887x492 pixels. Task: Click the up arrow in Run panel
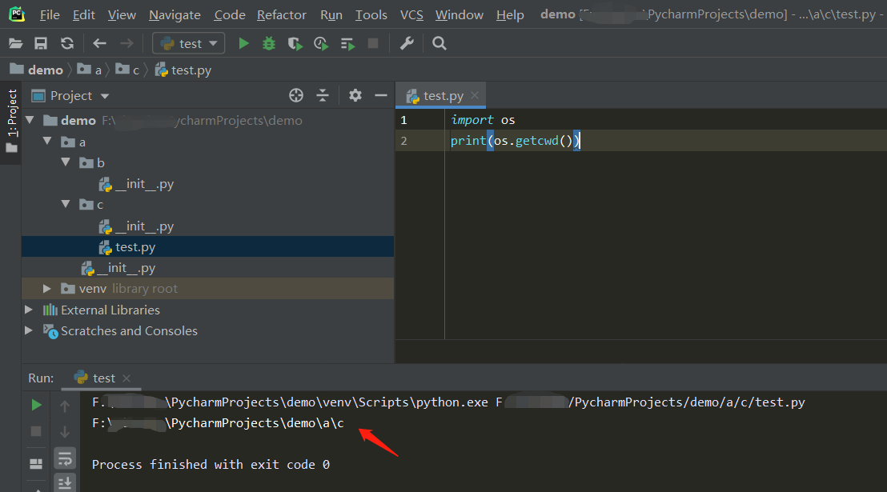pos(65,406)
